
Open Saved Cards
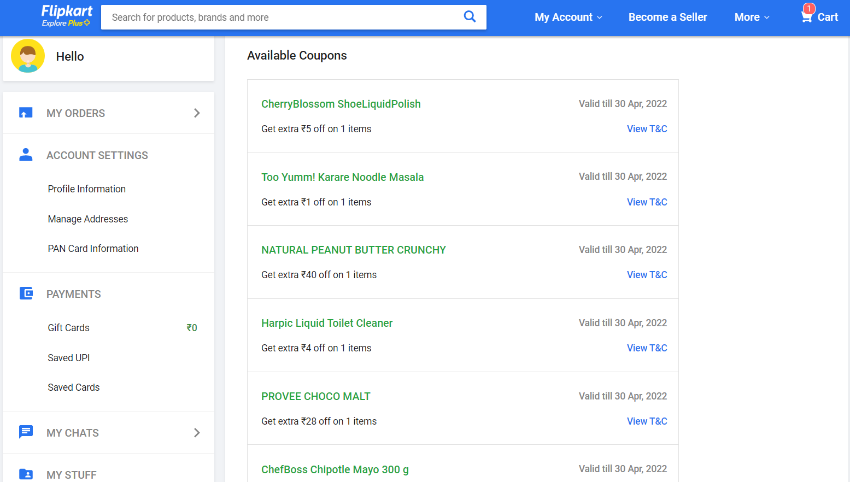(x=73, y=387)
